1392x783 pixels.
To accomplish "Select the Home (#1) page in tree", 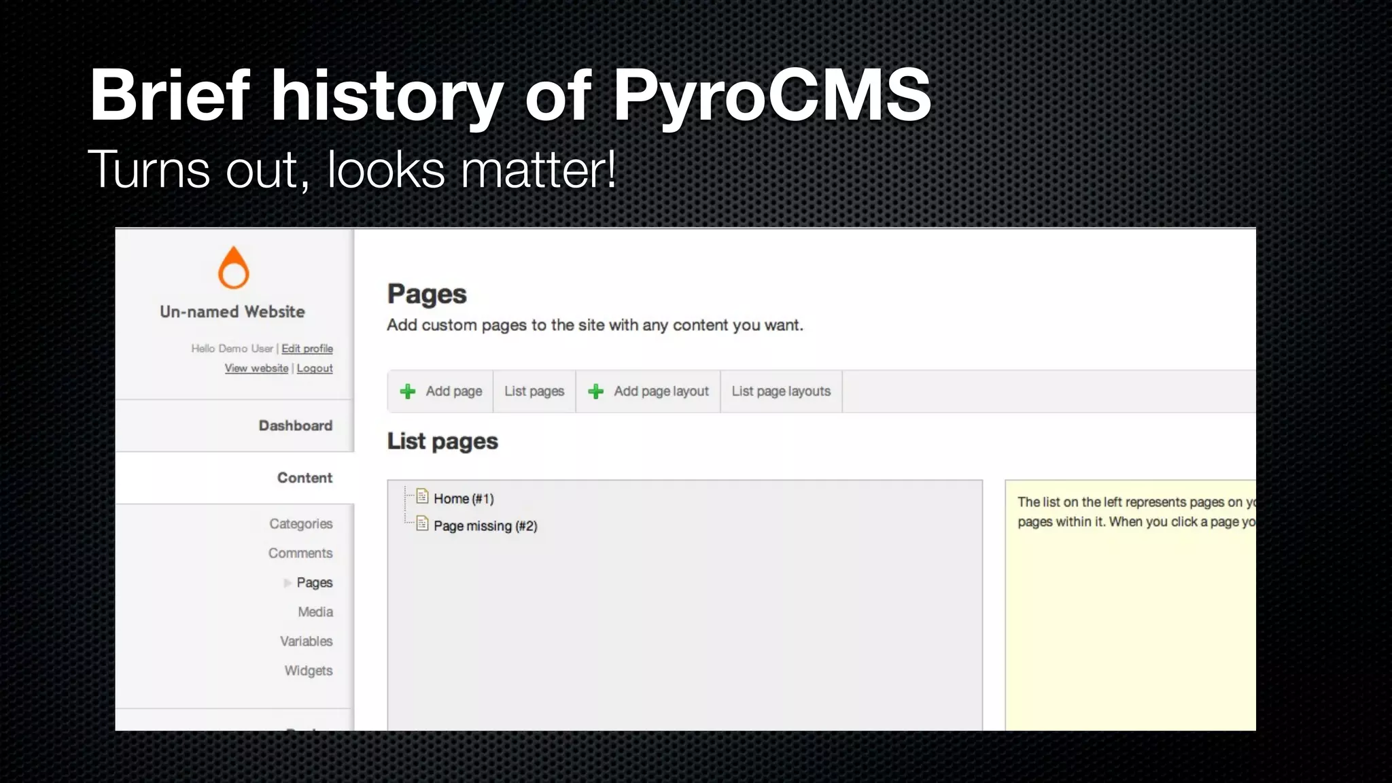I will coord(464,499).
